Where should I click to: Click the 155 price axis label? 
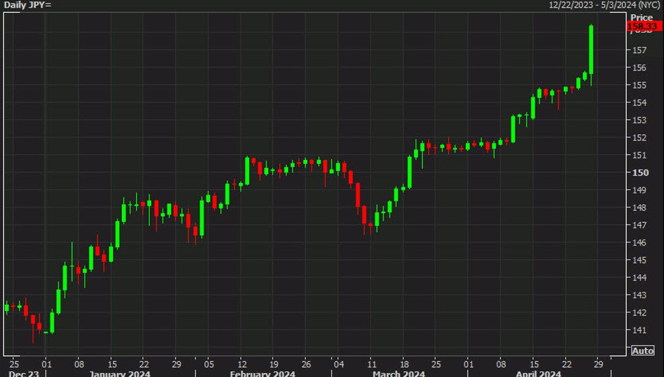(639, 85)
